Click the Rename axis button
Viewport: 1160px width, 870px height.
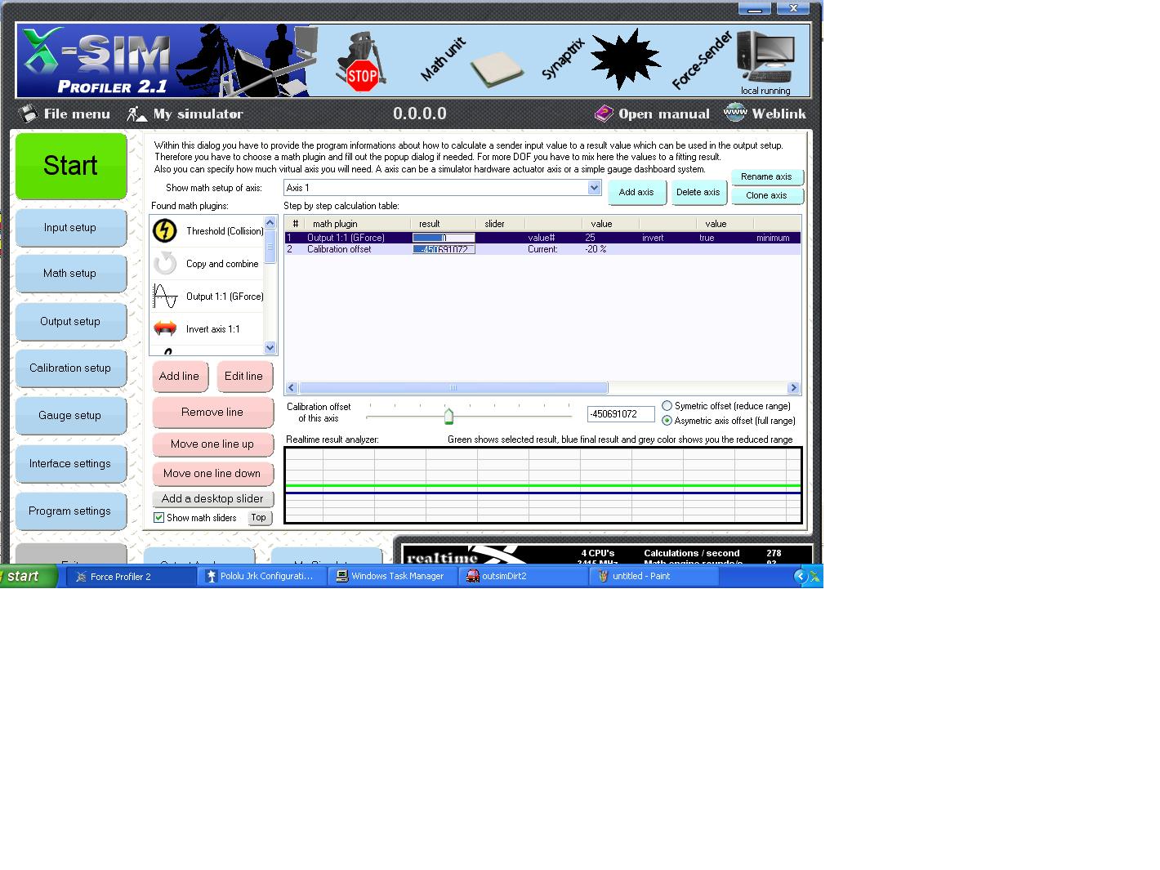tap(766, 176)
